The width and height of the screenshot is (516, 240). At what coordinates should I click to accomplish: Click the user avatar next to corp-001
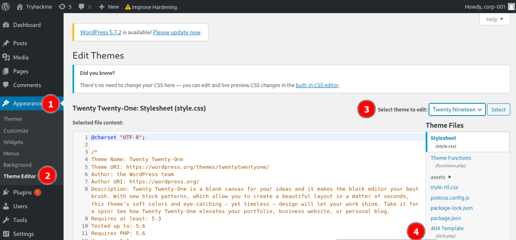[x=511, y=7]
